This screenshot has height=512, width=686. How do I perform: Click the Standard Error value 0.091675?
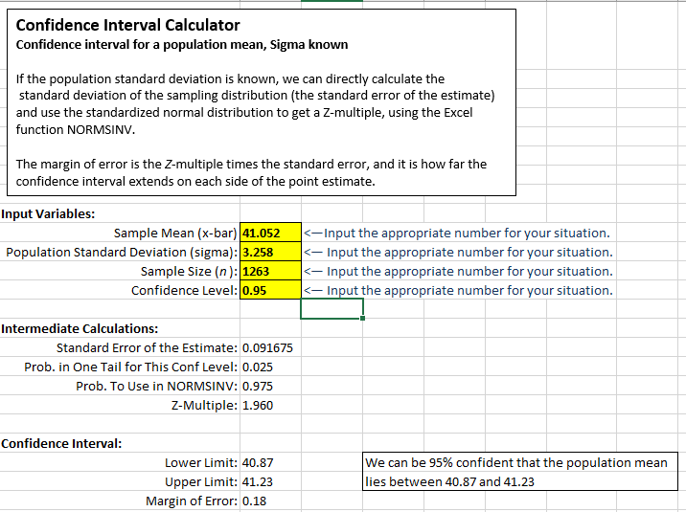coord(267,347)
